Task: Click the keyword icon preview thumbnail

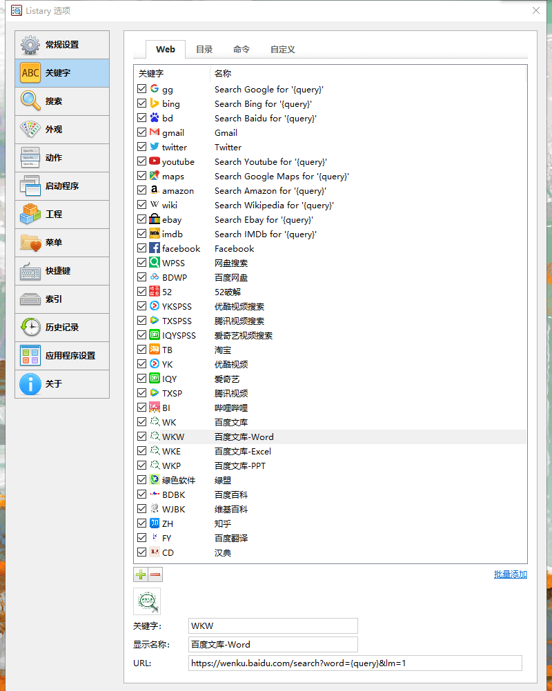Action: tap(147, 601)
